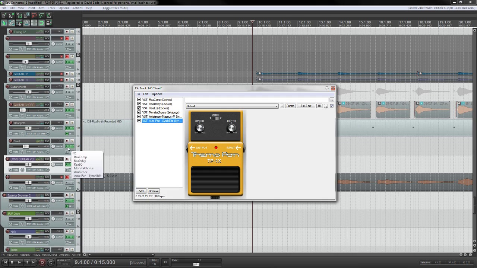Select ReaEQ in the FX chain list
Screen dimensions: 477x268
coord(155,108)
